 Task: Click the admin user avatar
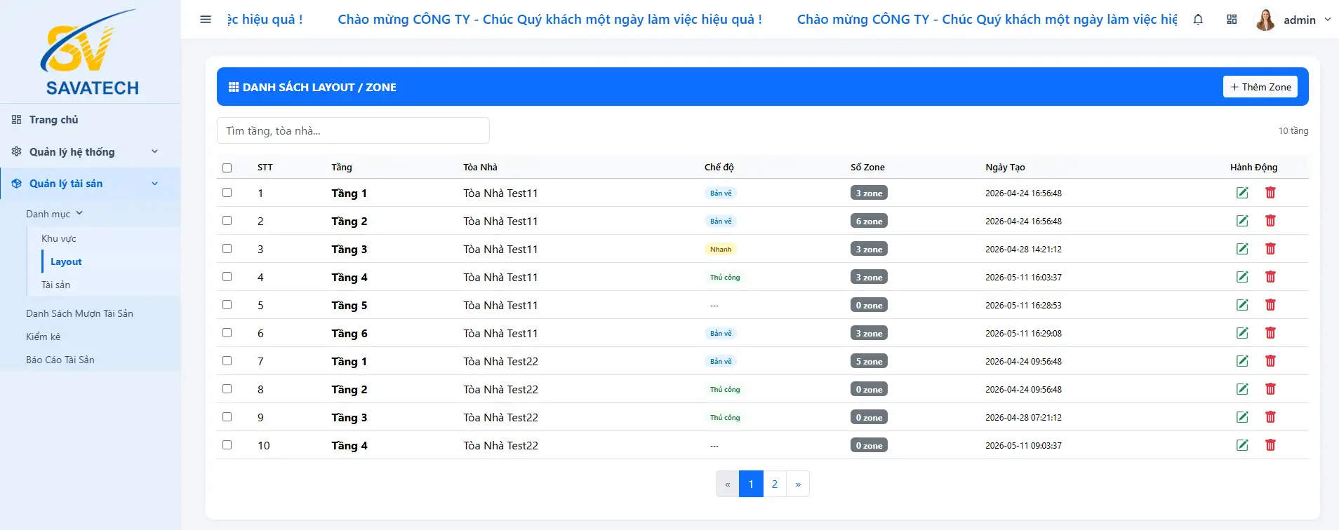tap(1265, 20)
